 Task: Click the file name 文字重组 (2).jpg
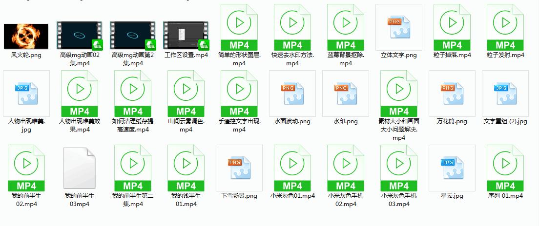click(505, 121)
